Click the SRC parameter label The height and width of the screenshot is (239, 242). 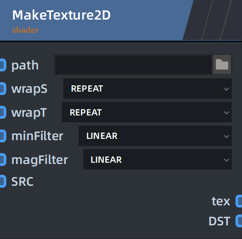point(23,181)
